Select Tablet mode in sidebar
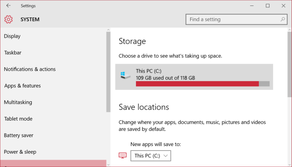292x167 pixels. point(18,119)
